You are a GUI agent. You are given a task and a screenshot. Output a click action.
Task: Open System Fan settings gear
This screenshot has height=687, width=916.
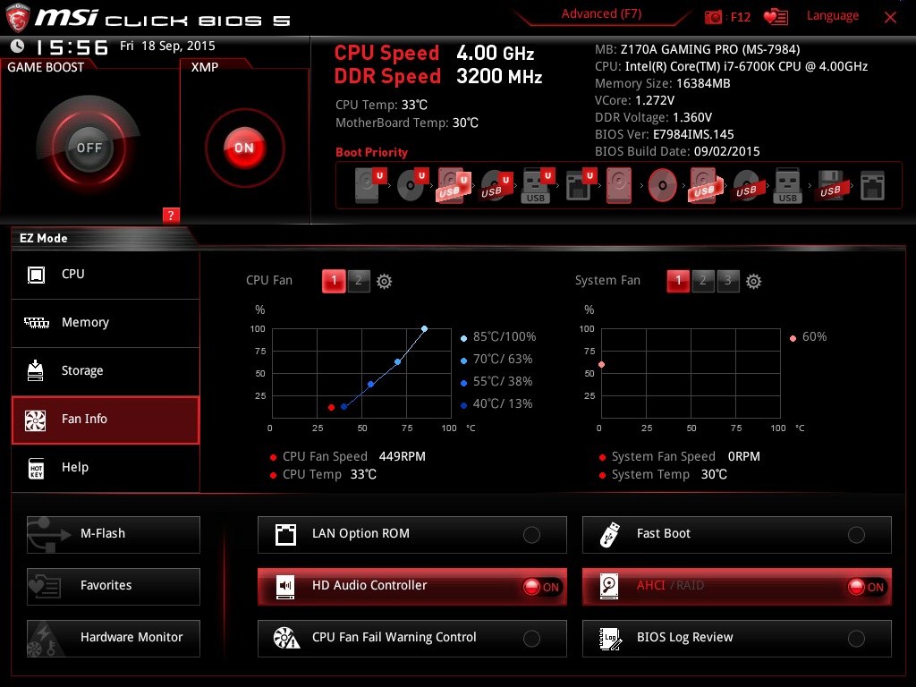tap(753, 282)
